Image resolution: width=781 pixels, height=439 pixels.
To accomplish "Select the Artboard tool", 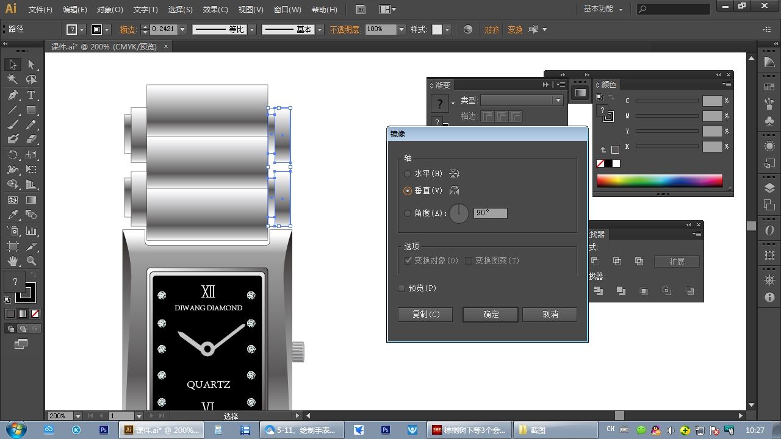I will [13, 246].
